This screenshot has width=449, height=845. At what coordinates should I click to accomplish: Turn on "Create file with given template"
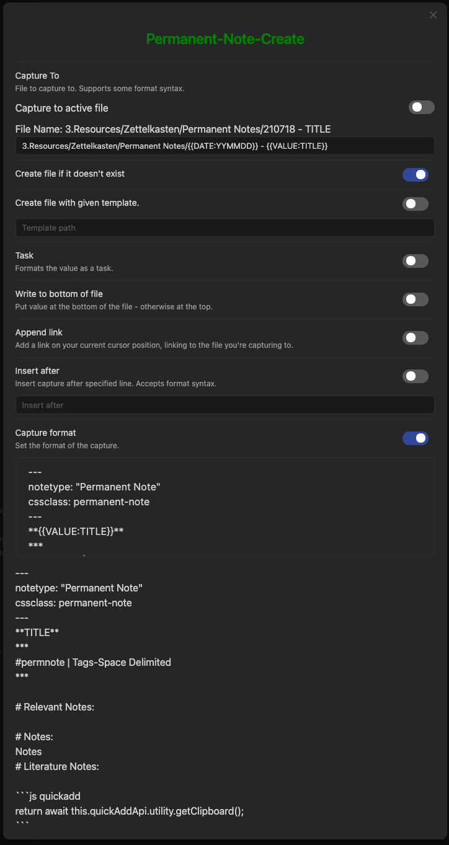[x=416, y=203]
